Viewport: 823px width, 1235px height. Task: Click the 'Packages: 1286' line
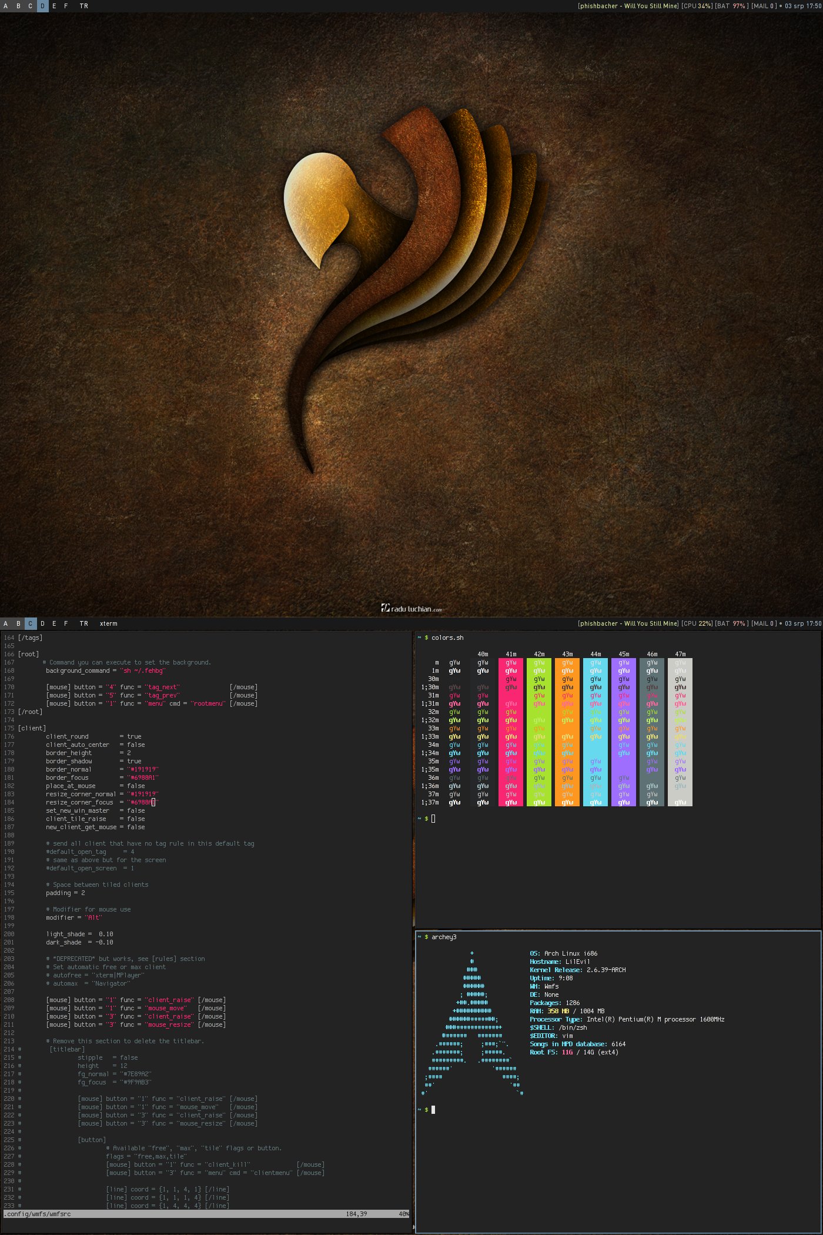click(x=555, y=1003)
